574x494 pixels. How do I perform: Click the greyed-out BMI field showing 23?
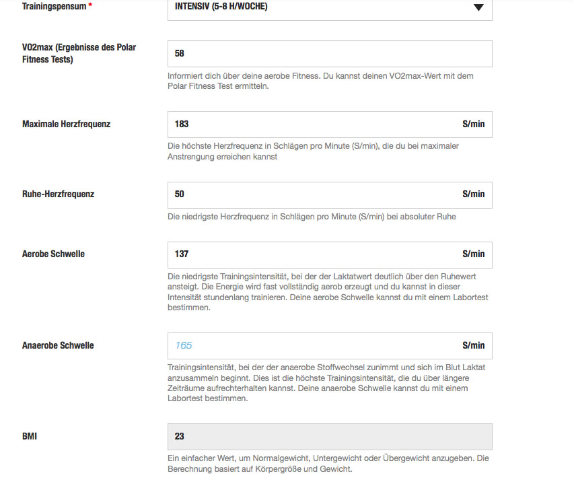click(329, 437)
